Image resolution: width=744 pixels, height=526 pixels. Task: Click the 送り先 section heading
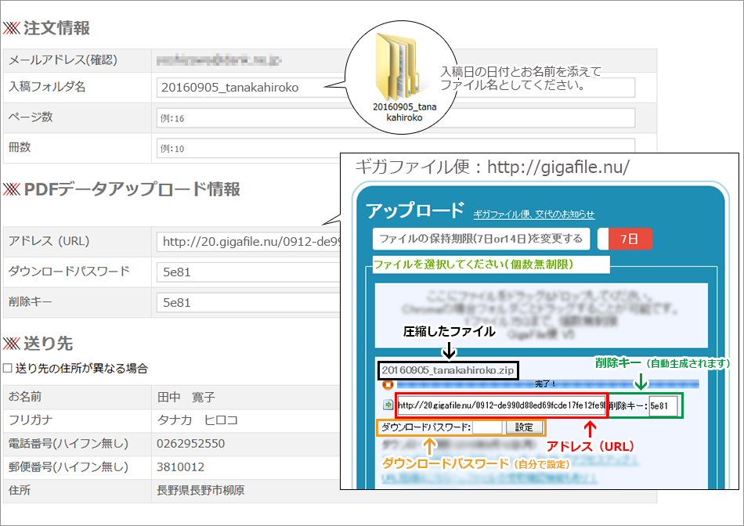click(48, 344)
